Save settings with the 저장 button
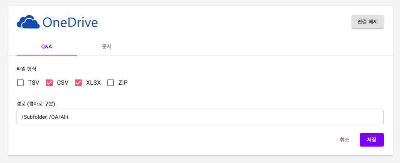Viewport: 400px width, 163px height. [372, 140]
